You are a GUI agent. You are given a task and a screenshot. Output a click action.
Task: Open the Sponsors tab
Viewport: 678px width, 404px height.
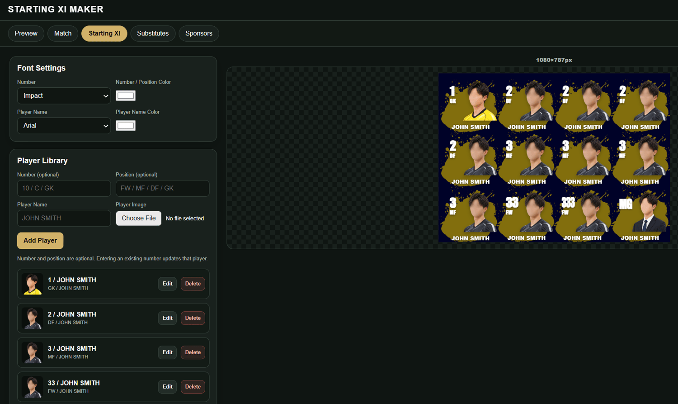[199, 33]
